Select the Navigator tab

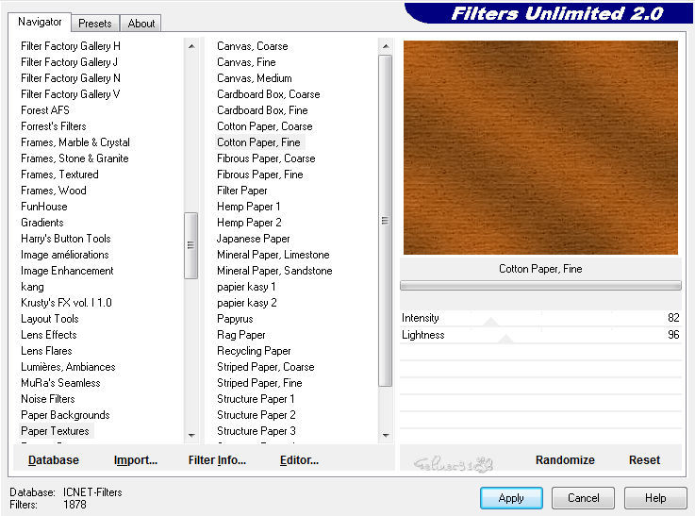[x=40, y=22]
